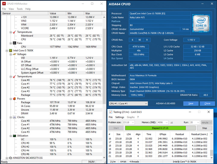This screenshot has height=164, width=217.
Task: Click the Powers flame icon
Action: click(14, 99)
